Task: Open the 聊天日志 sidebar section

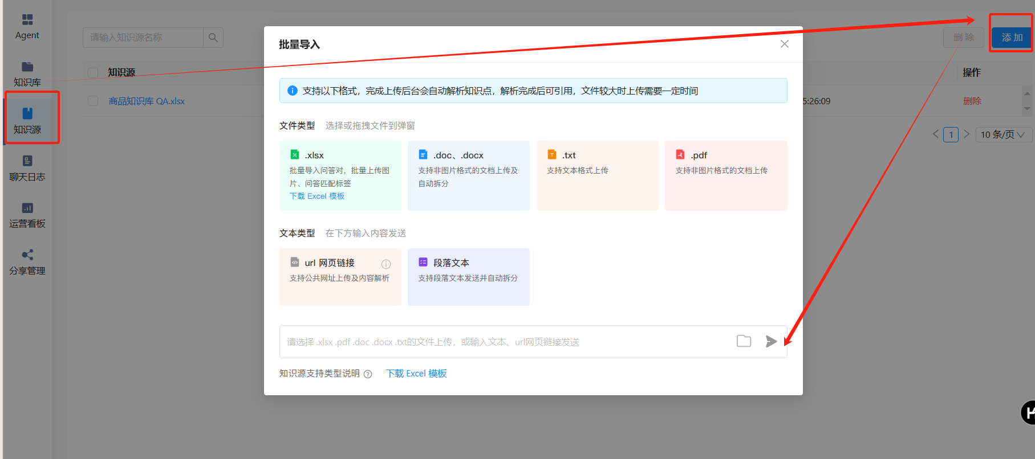Action: click(27, 168)
